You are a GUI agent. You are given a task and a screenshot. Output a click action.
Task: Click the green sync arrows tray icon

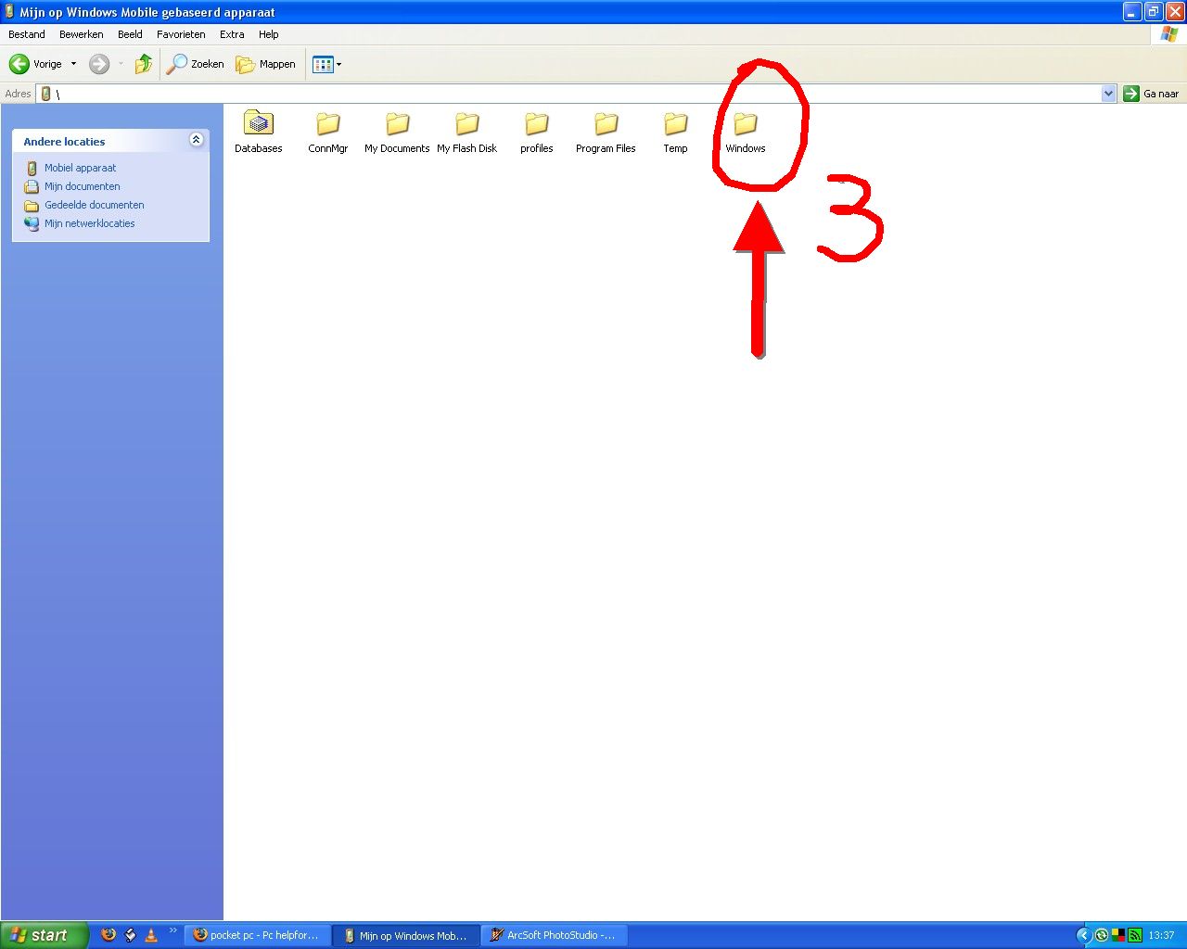tap(1102, 935)
